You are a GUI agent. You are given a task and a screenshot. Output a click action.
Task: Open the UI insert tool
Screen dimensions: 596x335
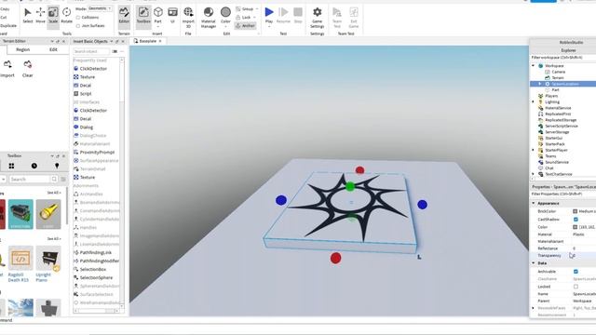coord(172,15)
